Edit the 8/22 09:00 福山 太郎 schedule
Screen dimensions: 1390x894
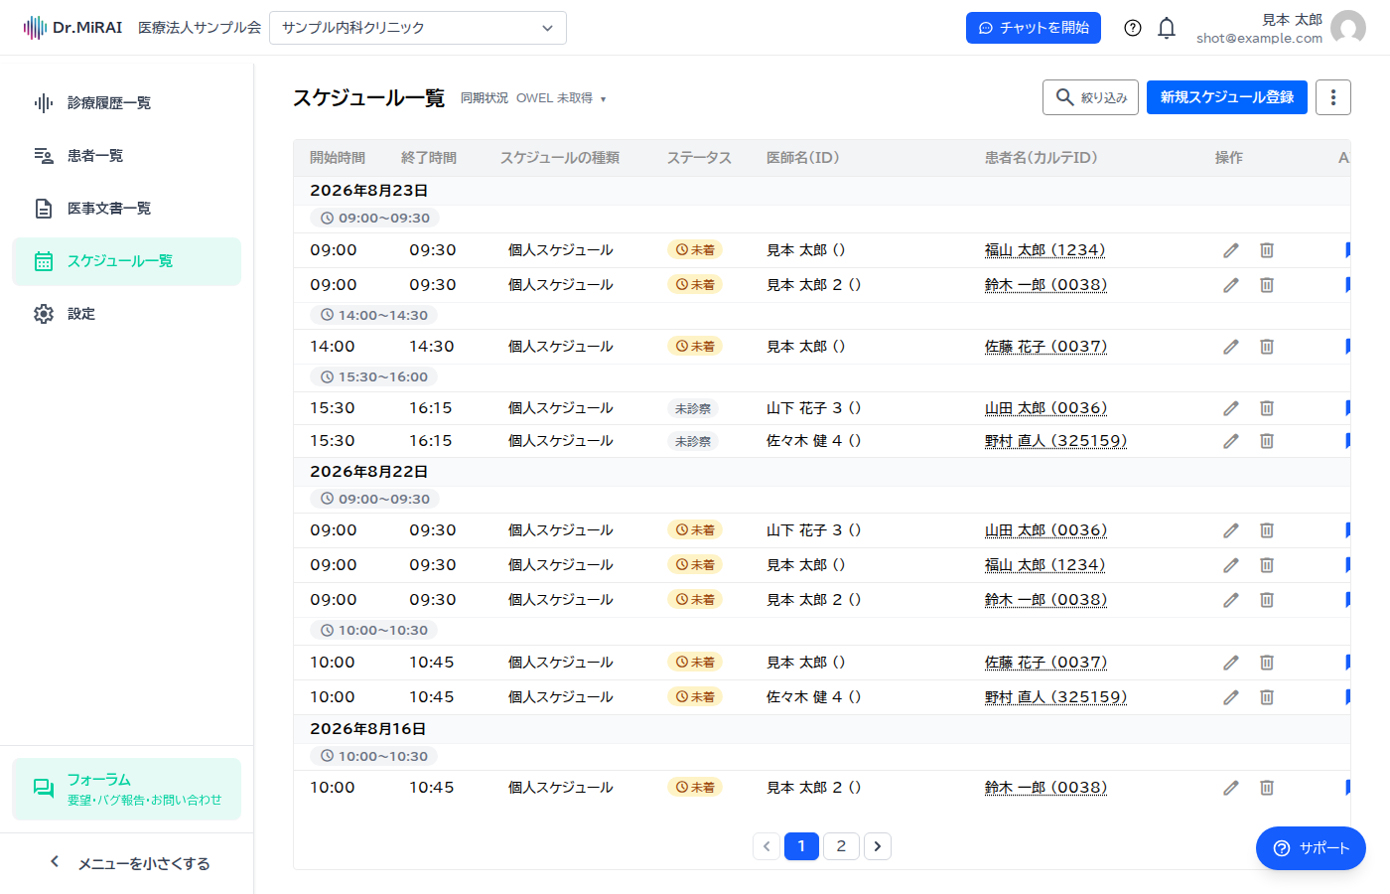[1231, 565]
